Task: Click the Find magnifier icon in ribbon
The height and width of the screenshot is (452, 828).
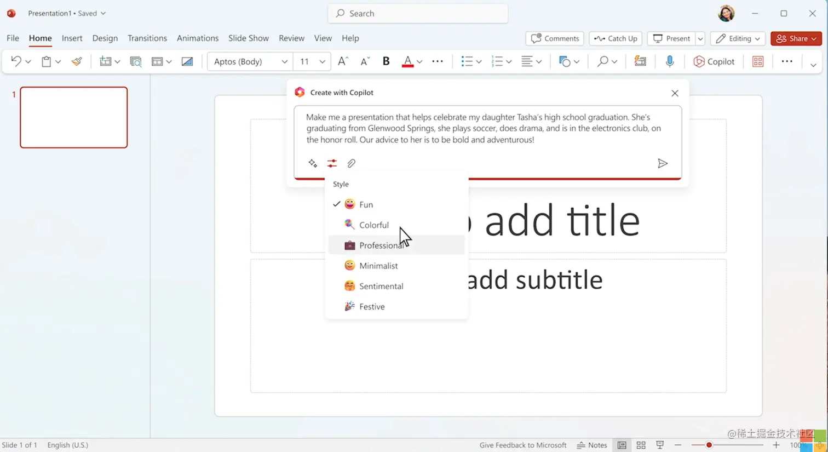Action: pyautogui.click(x=602, y=61)
